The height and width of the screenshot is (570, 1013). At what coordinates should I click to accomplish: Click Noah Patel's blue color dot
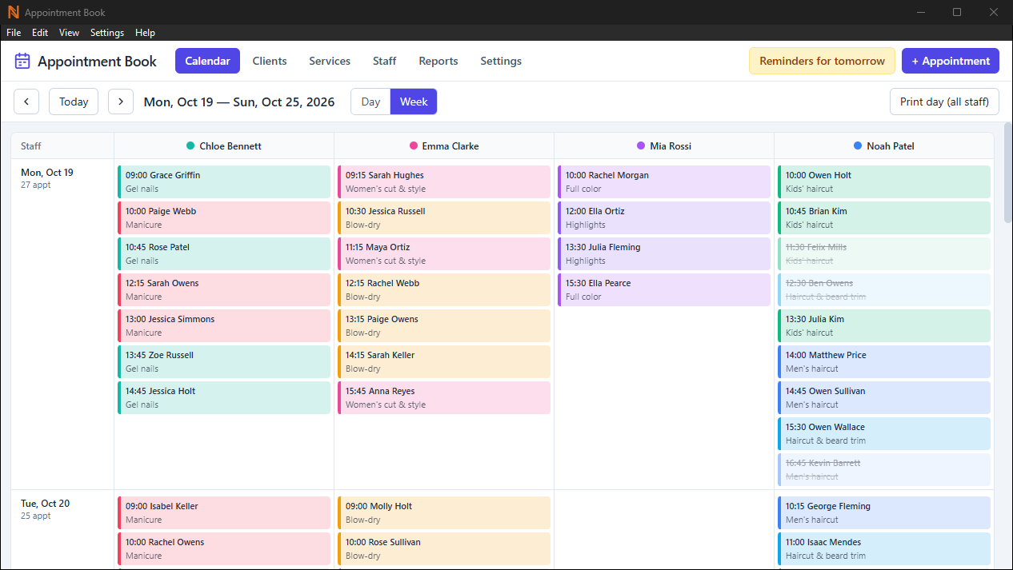(858, 146)
